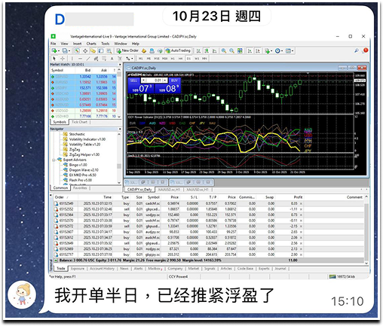
Task: Switch to Navigator Favorites tab
Action: 80,187
